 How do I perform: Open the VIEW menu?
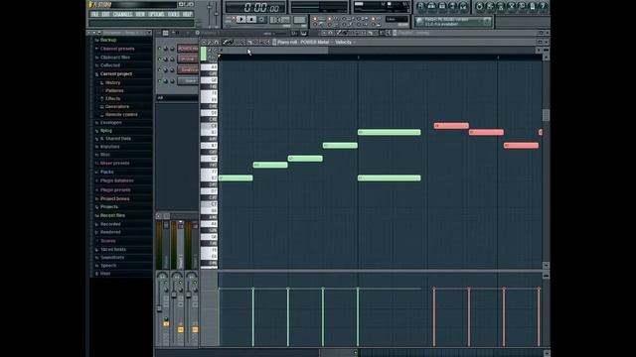(140, 14)
